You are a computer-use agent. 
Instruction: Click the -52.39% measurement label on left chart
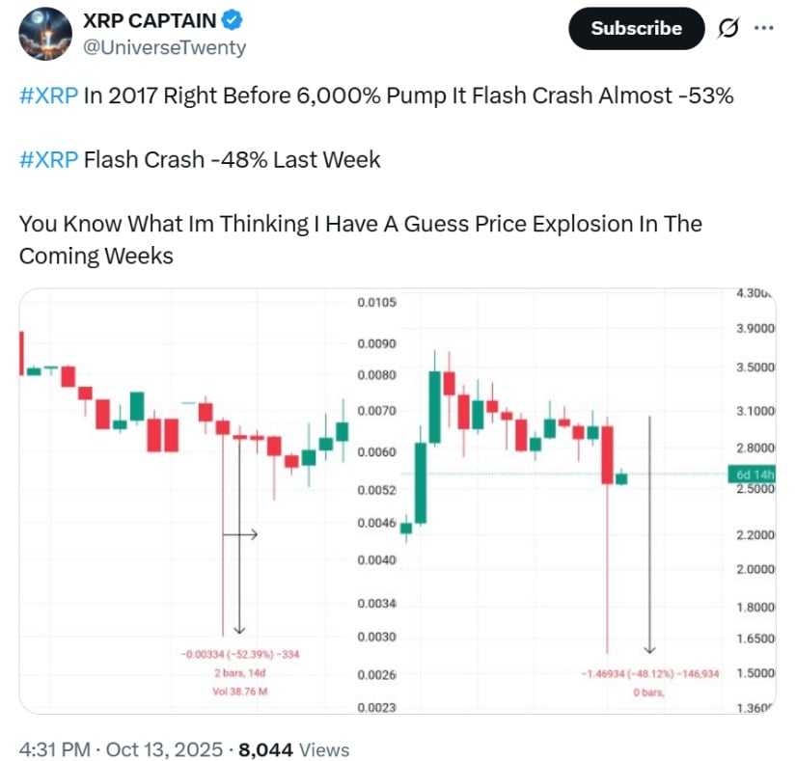[x=240, y=655]
